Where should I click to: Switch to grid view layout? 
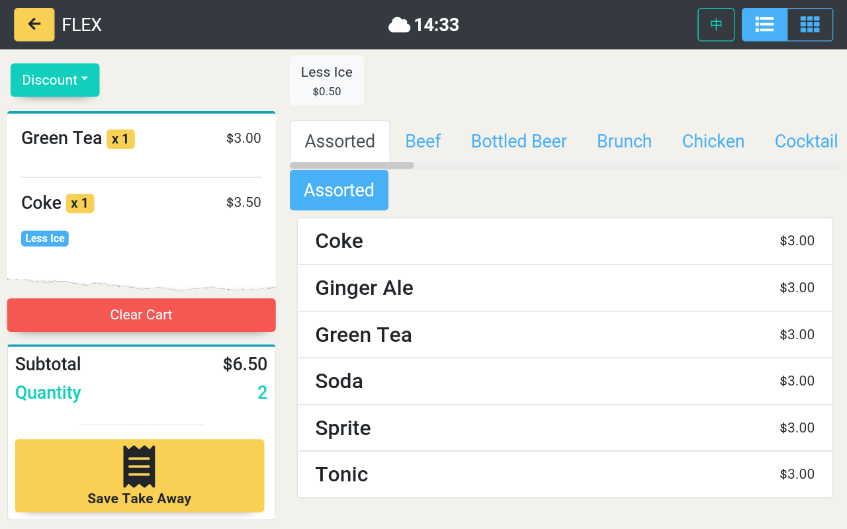point(810,24)
